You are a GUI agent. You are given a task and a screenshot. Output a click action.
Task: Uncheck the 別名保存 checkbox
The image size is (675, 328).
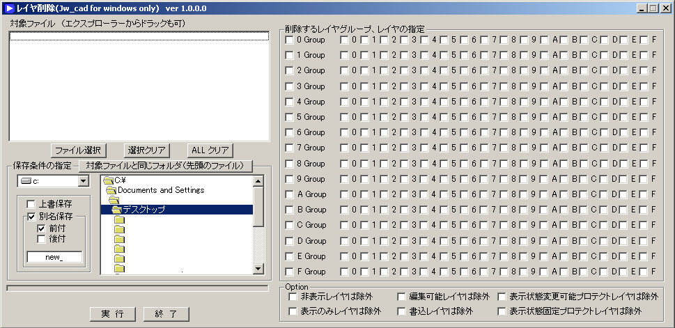coord(31,217)
